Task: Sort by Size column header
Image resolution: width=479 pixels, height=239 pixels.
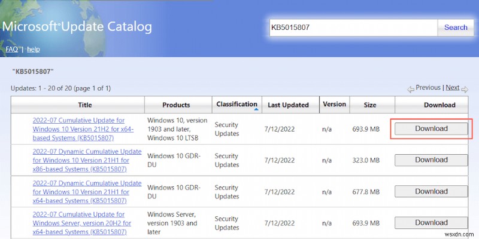Action: coord(369,105)
